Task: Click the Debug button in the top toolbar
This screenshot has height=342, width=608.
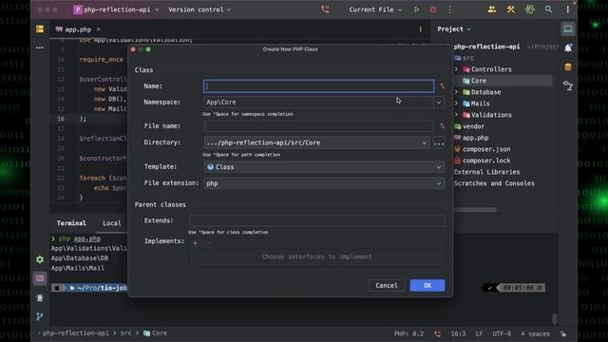Action: click(x=433, y=9)
